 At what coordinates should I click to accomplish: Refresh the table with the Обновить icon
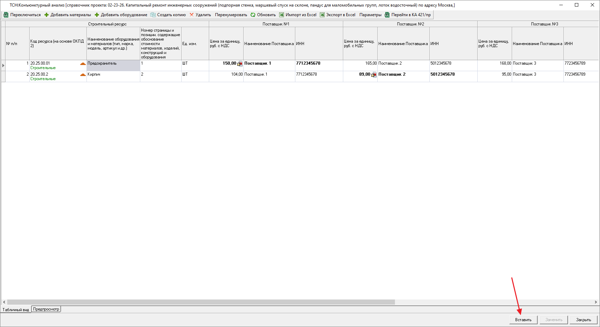[253, 15]
